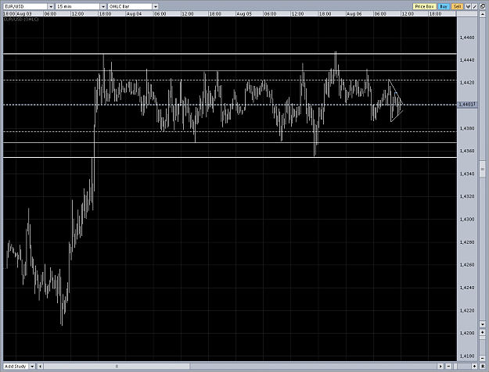Click the horizontal zoom out minus button
The width and height of the screenshot is (489, 372).
(448, 367)
